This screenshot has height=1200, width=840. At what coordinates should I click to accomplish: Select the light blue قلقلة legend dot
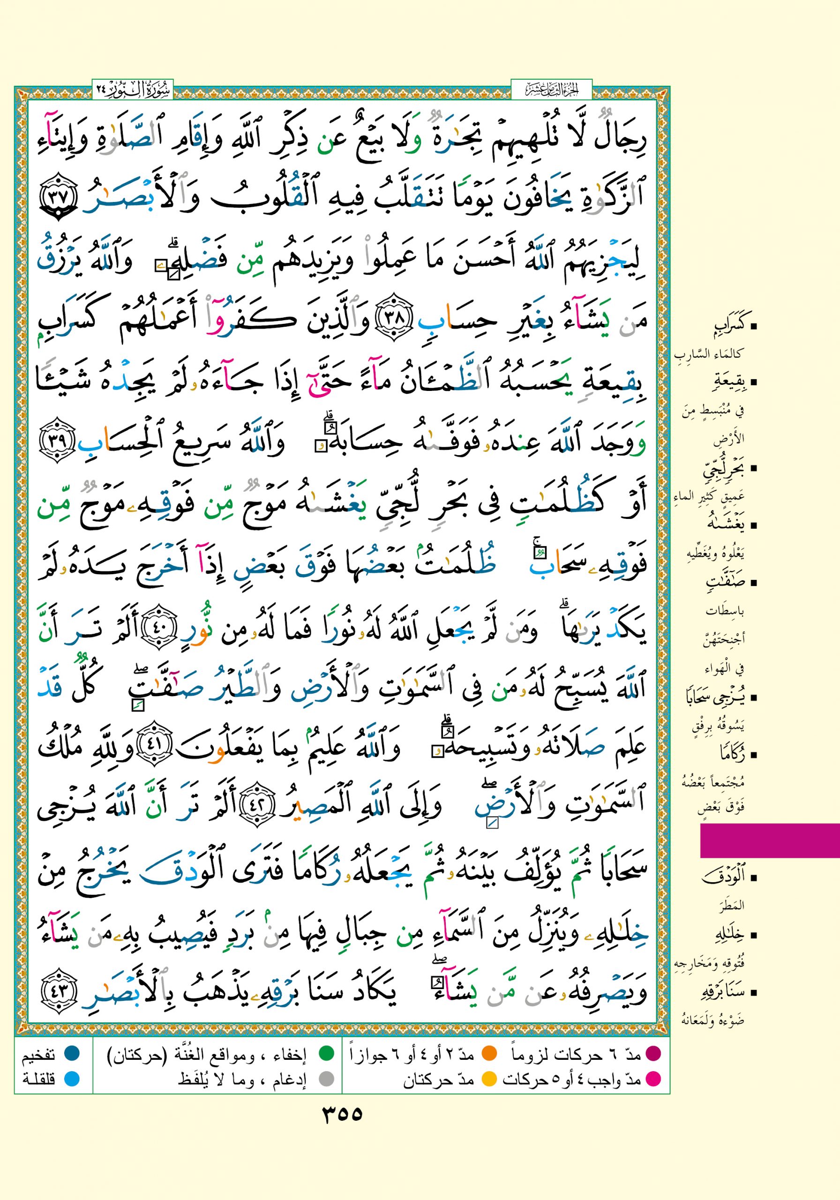coord(72,1079)
